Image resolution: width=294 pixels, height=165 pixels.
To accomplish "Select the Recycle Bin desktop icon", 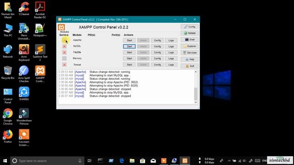I will tap(8, 72).
